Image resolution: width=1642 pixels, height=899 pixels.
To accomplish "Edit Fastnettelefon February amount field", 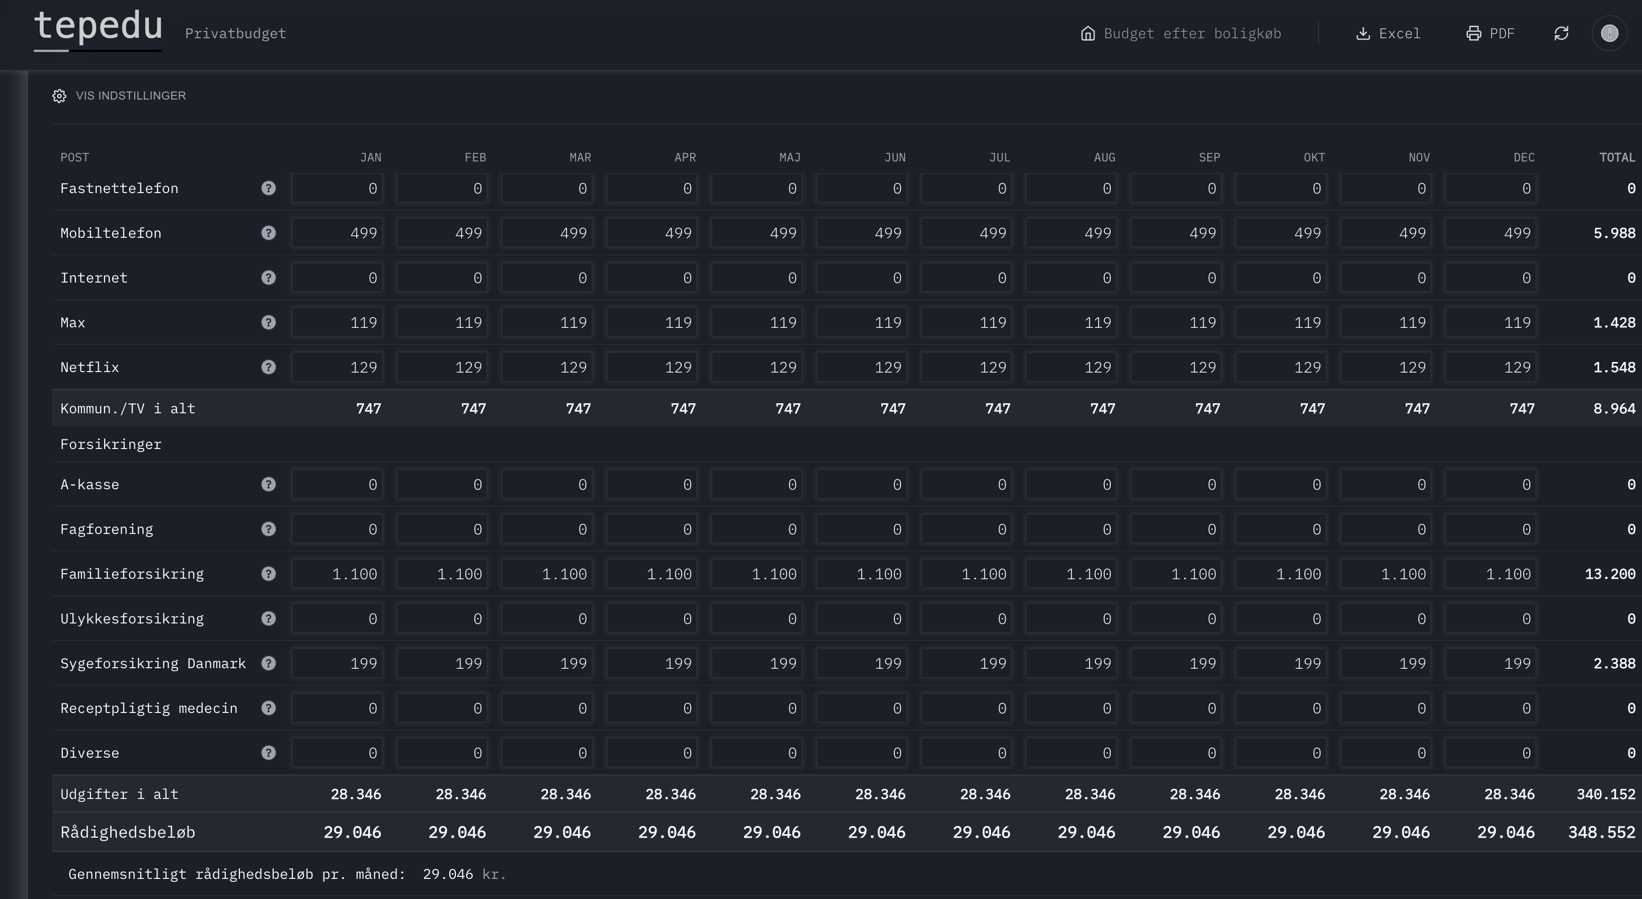I will (442, 188).
